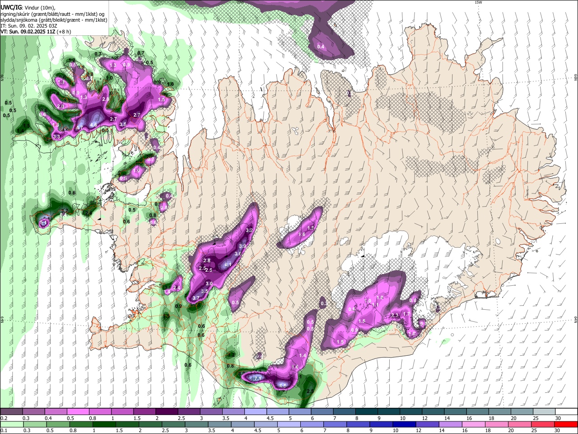Pick the darkest green 1–1.5 rain legend swatch

click(x=104, y=424)
